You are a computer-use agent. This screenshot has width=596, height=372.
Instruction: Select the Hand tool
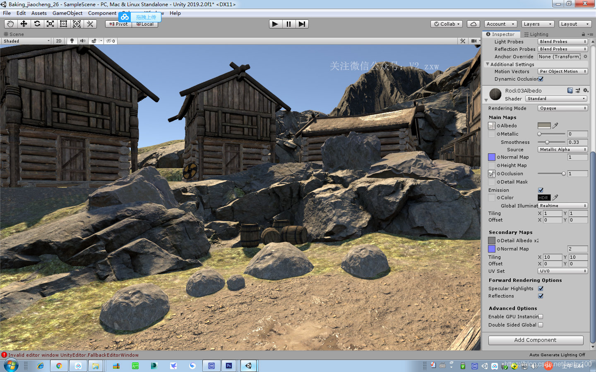pyautogui.click(x=10, y=24)
